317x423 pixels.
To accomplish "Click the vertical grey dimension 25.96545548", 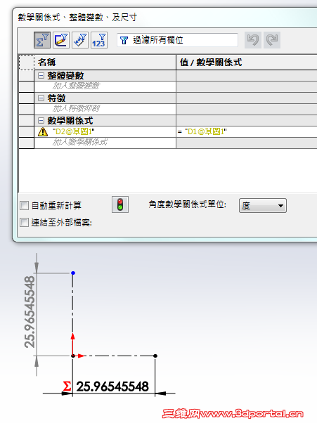I will (30, 312).
